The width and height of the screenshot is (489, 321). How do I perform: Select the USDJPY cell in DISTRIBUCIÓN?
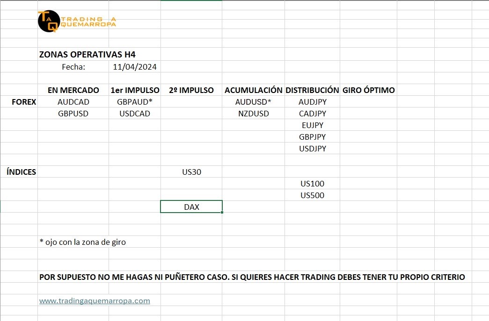pyautogui.click(x=312, y=149)
